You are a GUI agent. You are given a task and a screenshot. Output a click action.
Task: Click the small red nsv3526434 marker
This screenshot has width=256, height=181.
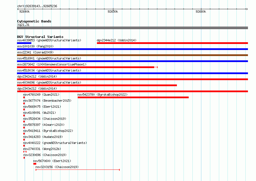[x=24, y=122]
